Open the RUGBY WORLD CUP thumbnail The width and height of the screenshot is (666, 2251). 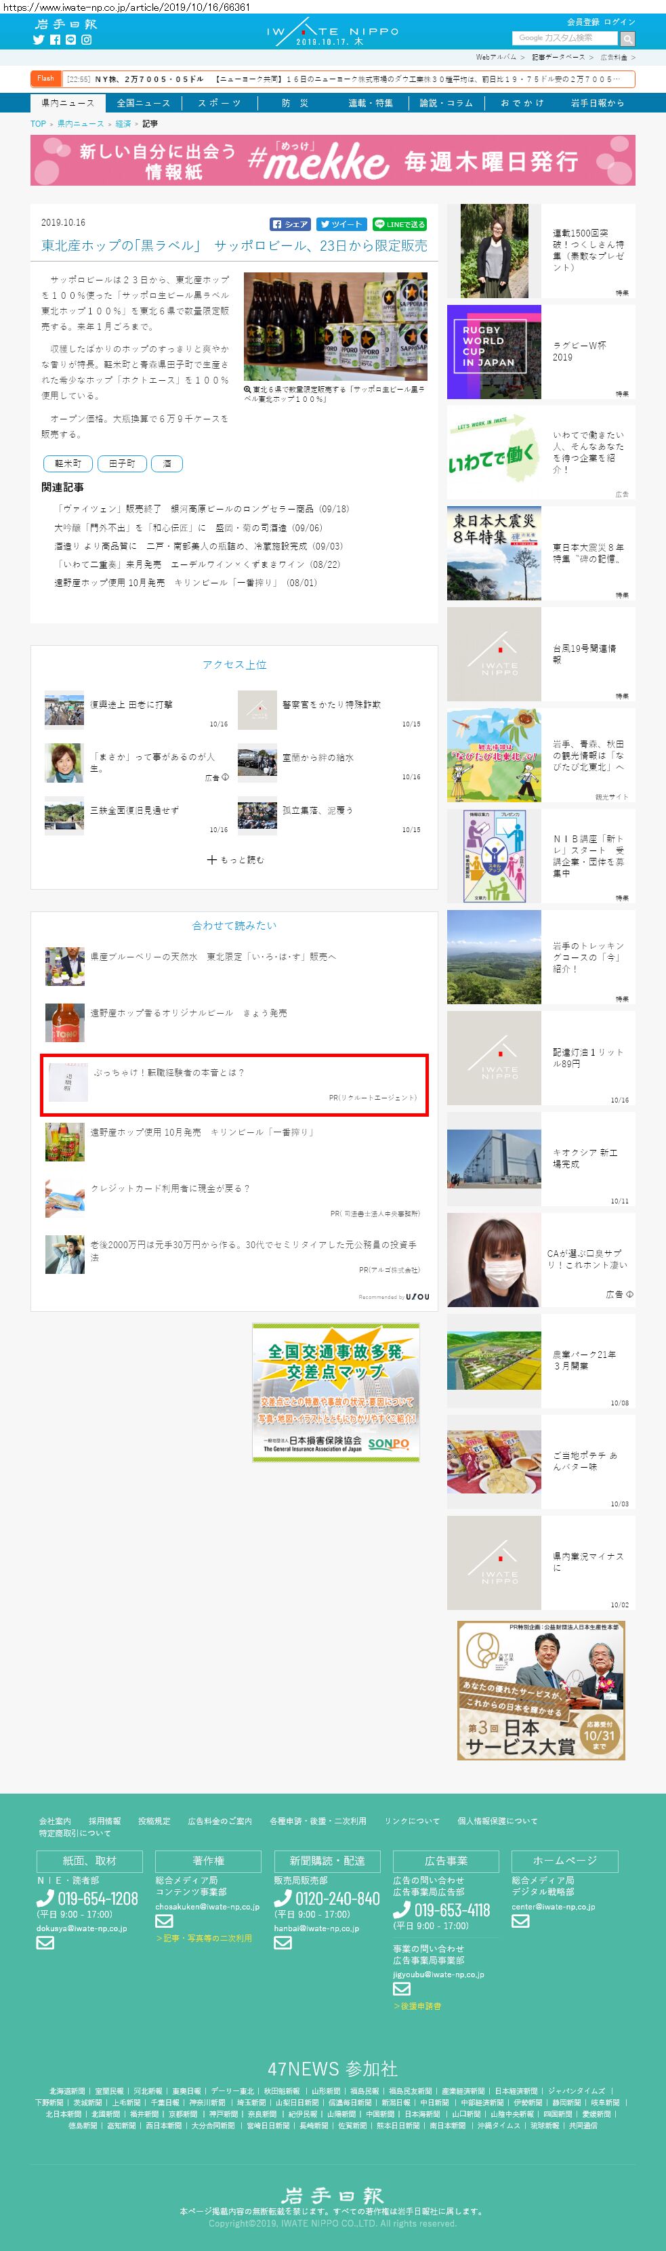[494, 352]
